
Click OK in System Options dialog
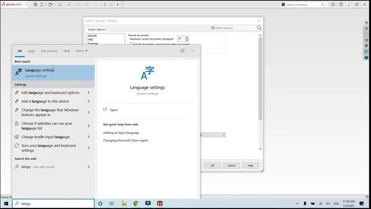coord(212,165)
